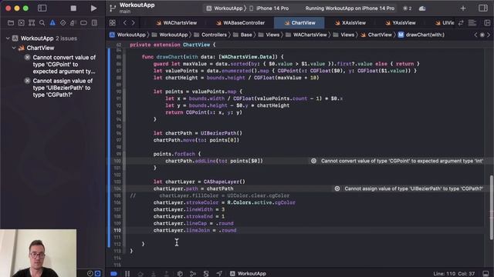Click the editor vertical scrollbar

pyautogui.click(x=491, y=207)
